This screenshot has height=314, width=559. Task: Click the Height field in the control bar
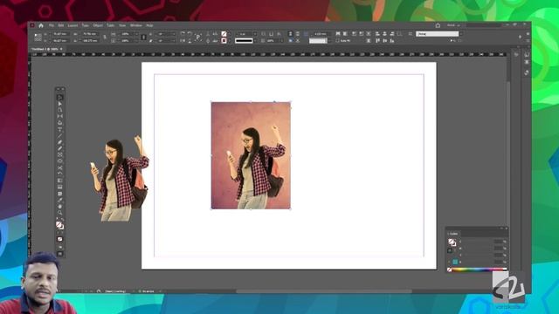point(90,41)
